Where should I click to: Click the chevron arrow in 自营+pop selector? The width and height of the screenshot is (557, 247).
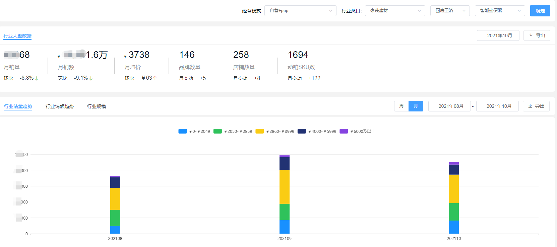tap(330, 11)
